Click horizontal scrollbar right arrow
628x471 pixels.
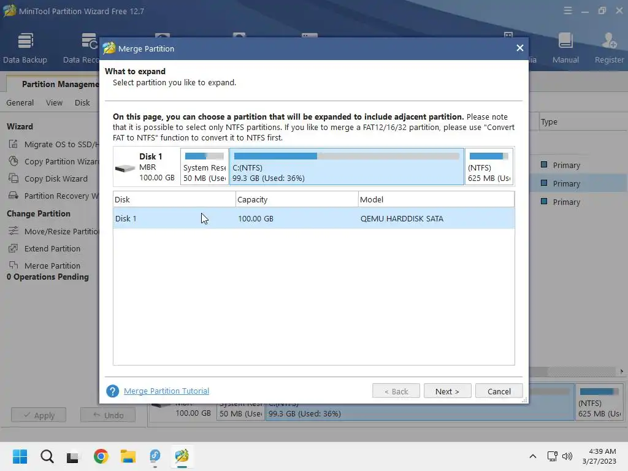click(x=622, y=371)
